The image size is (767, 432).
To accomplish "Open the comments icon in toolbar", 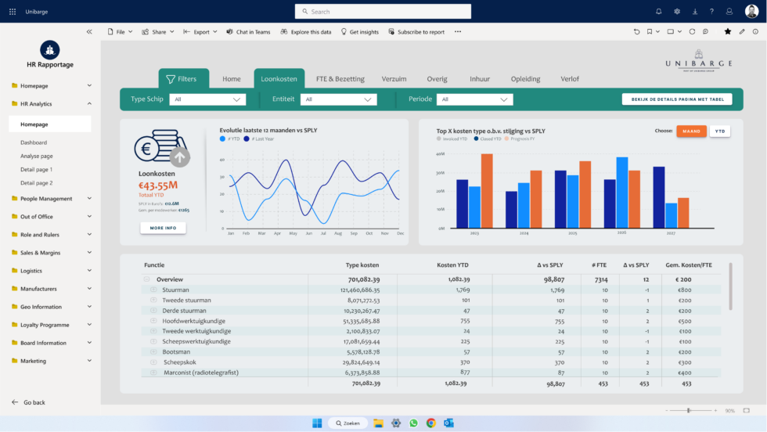I will (705, 32).
